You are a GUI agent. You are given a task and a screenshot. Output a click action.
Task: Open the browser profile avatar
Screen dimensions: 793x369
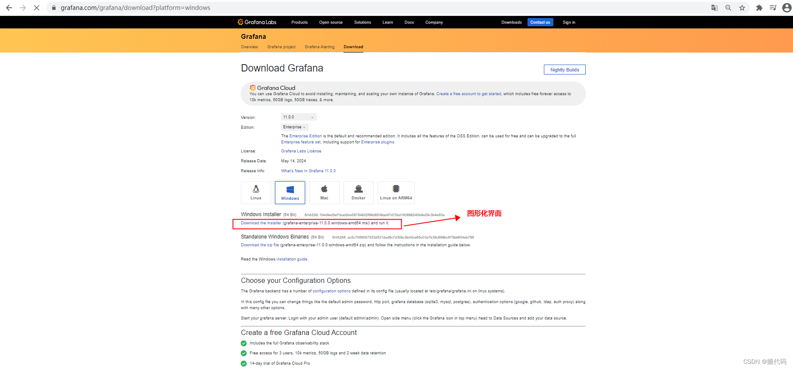coord(787,8)
